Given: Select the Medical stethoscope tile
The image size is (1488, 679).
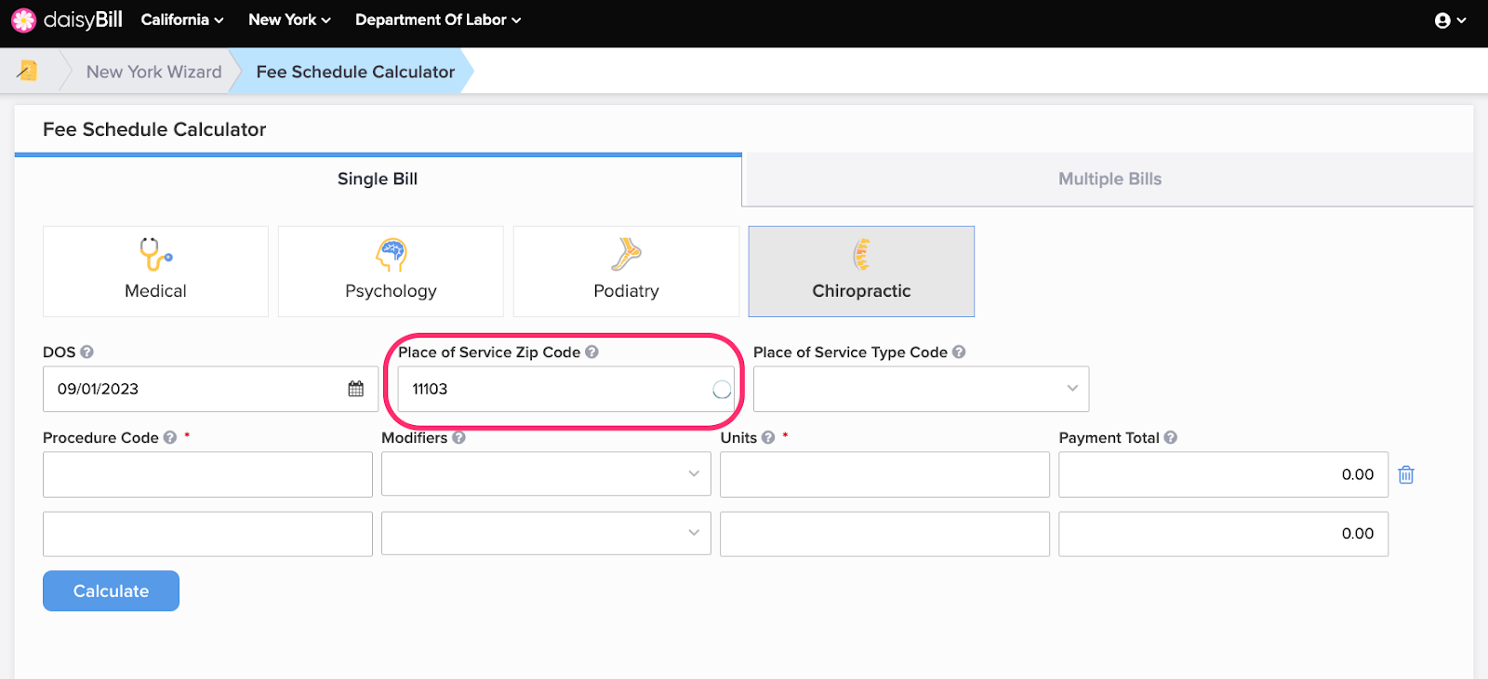Looking at the screenshot, I should (x=155, y=272).
